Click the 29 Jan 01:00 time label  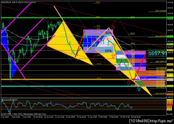coord(81,117)
